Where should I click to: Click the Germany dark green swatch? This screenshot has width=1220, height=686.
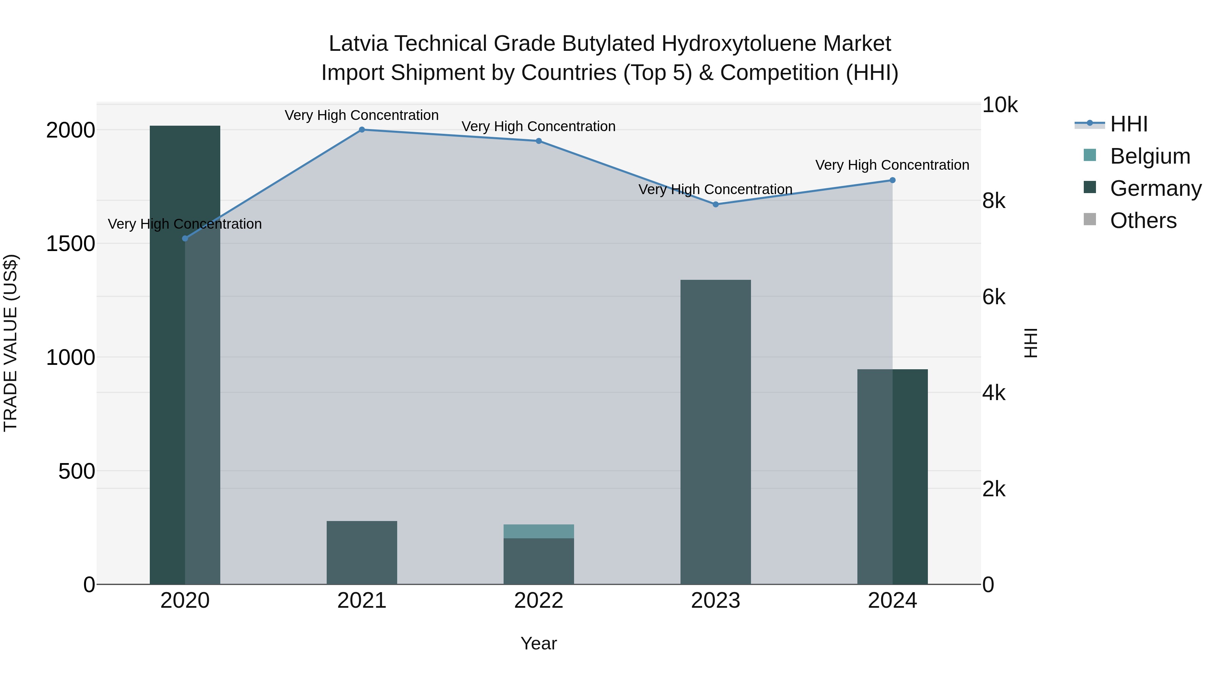click(x=1090, y=187)
